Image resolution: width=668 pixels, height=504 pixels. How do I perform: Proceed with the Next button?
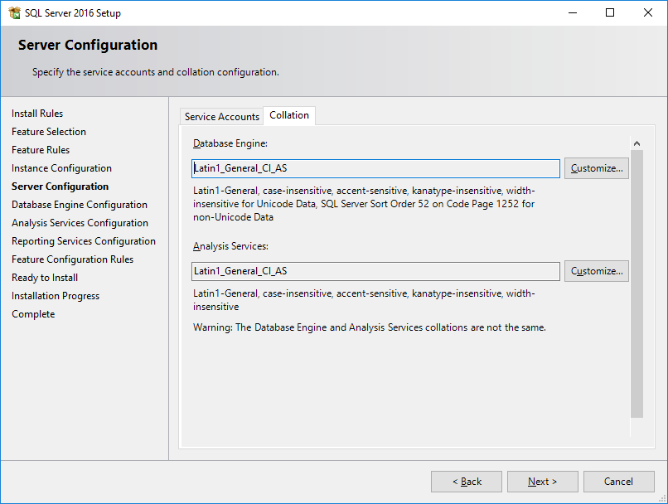542,482
